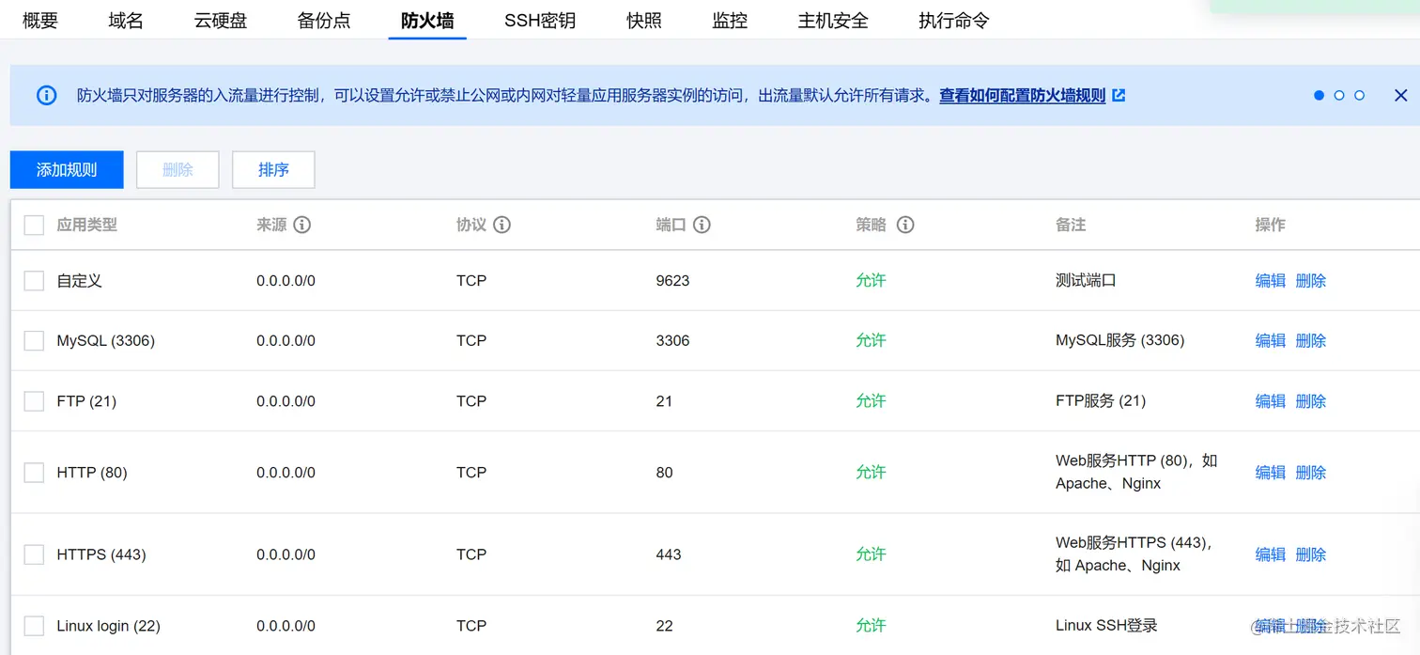Image resolution: width=1420 pixels, height=655 pixels.
Task: Go to the SSH密钥 tab
Action: (540, 20)
